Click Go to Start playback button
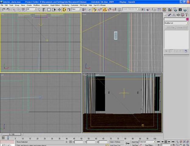This screenshot has width=190, height=146. click(158, 142)
